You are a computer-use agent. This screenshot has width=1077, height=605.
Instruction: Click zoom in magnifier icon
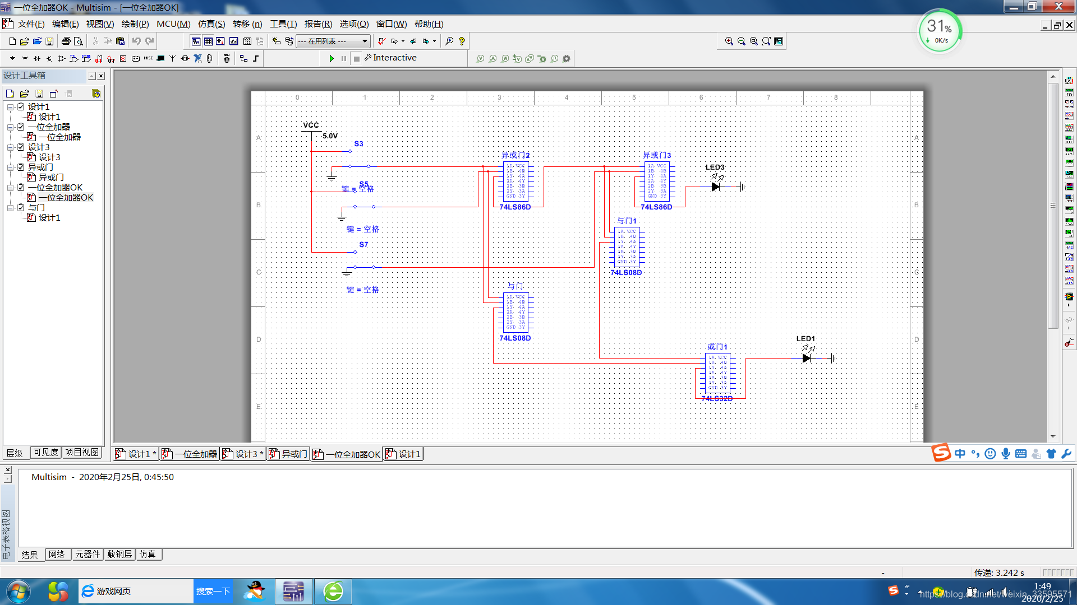coord(729,41)
